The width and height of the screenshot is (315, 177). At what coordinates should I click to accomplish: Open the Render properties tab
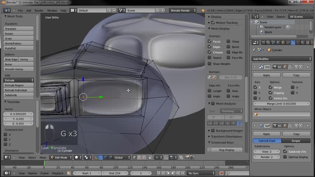tap(263, 43)
